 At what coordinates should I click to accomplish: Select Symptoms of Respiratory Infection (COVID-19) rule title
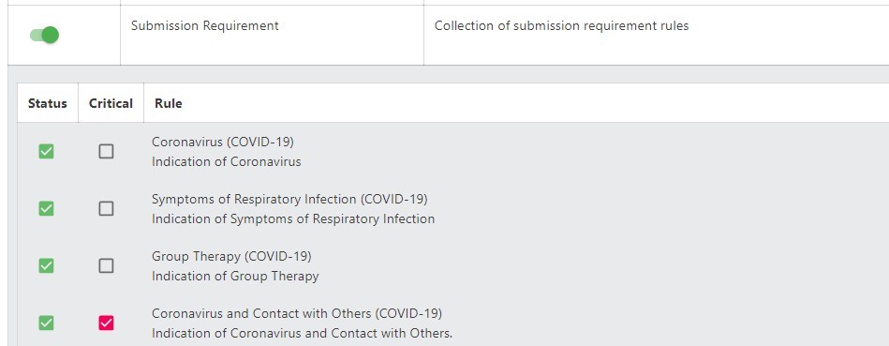(289, 199)
